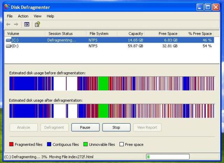This screenshot has width=224, height=163.
Task: Click the Back arrow toolbar icon
Action: (8, 24)
